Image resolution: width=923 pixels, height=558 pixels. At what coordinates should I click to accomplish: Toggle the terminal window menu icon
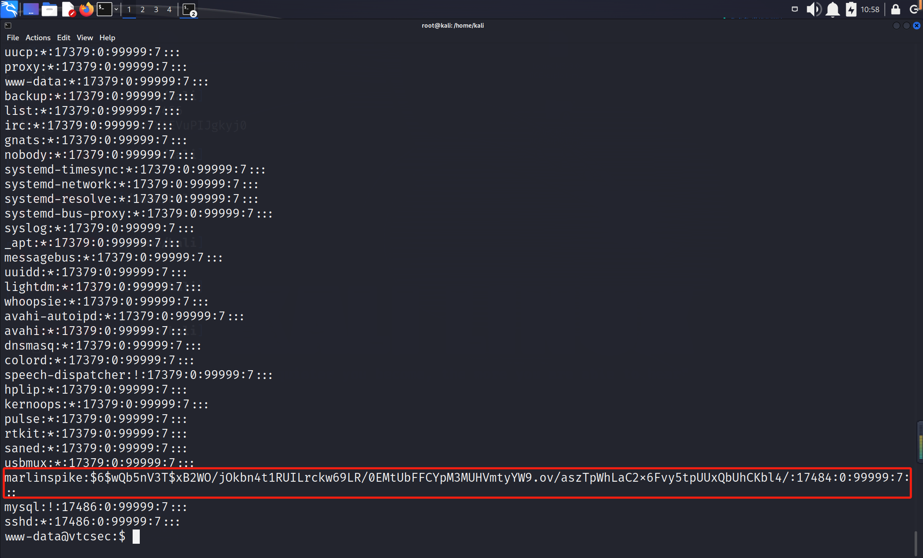click(8, 25)
